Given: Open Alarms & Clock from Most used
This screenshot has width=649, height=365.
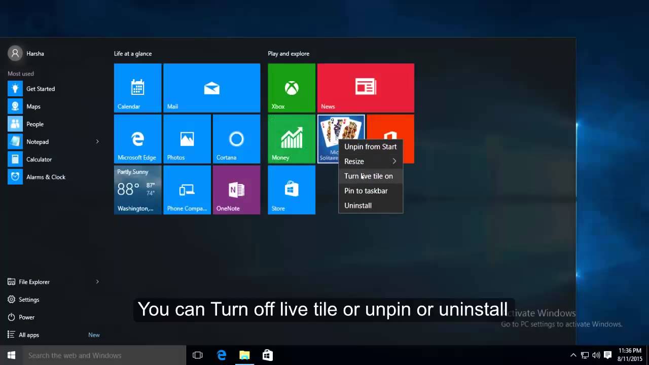Looking at the screenshot, I should coord(53,177).
